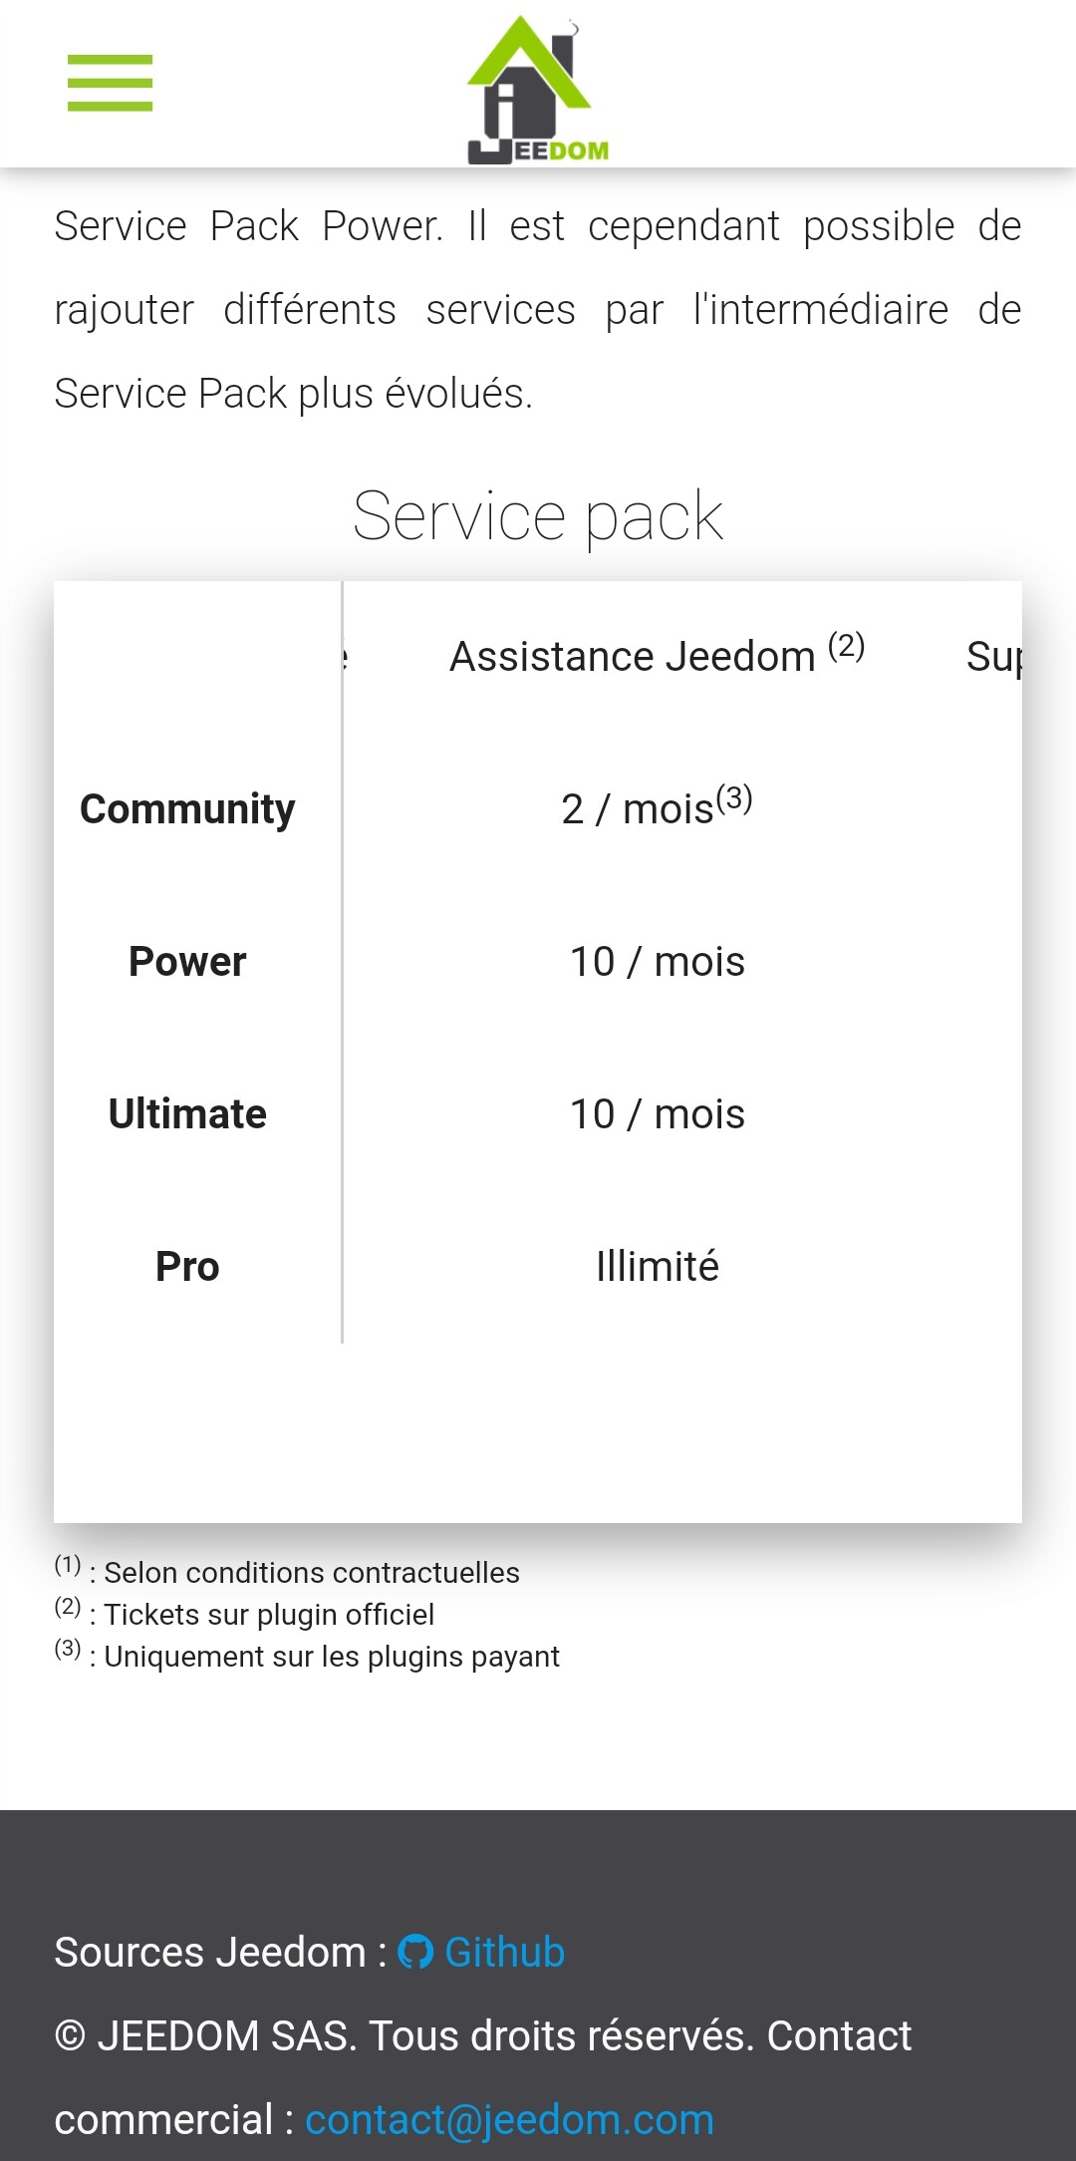Click footnote Tickets sur plugin officiel
1076x2161 pixels.
point(244,1612)
